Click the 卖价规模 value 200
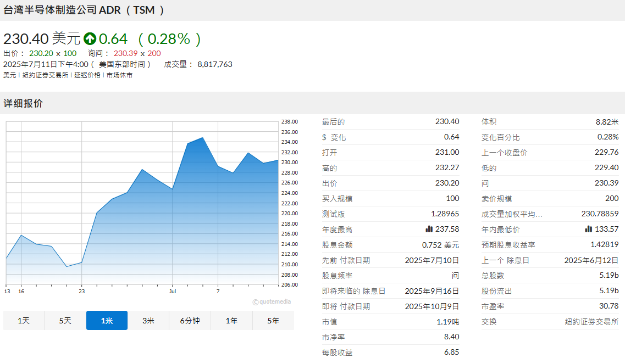The image size is (625, 358). [612, 198]
